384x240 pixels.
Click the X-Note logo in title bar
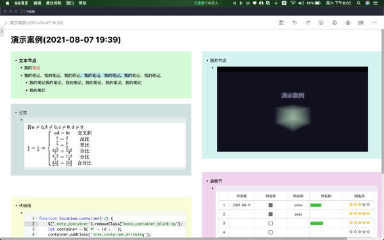tap(23, 12)
